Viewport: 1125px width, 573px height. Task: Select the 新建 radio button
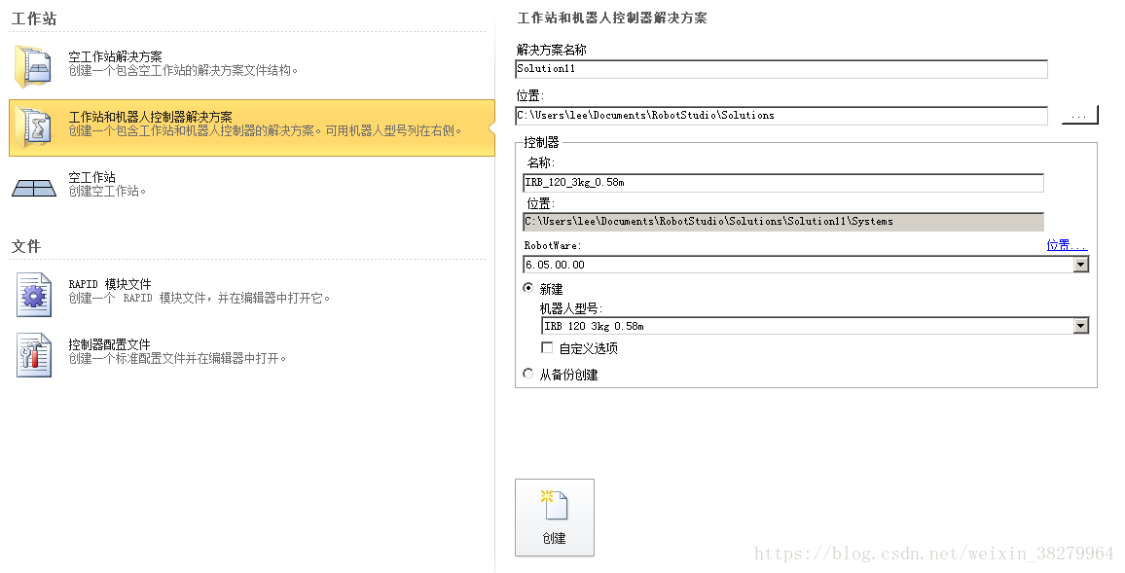pos(528,288)
